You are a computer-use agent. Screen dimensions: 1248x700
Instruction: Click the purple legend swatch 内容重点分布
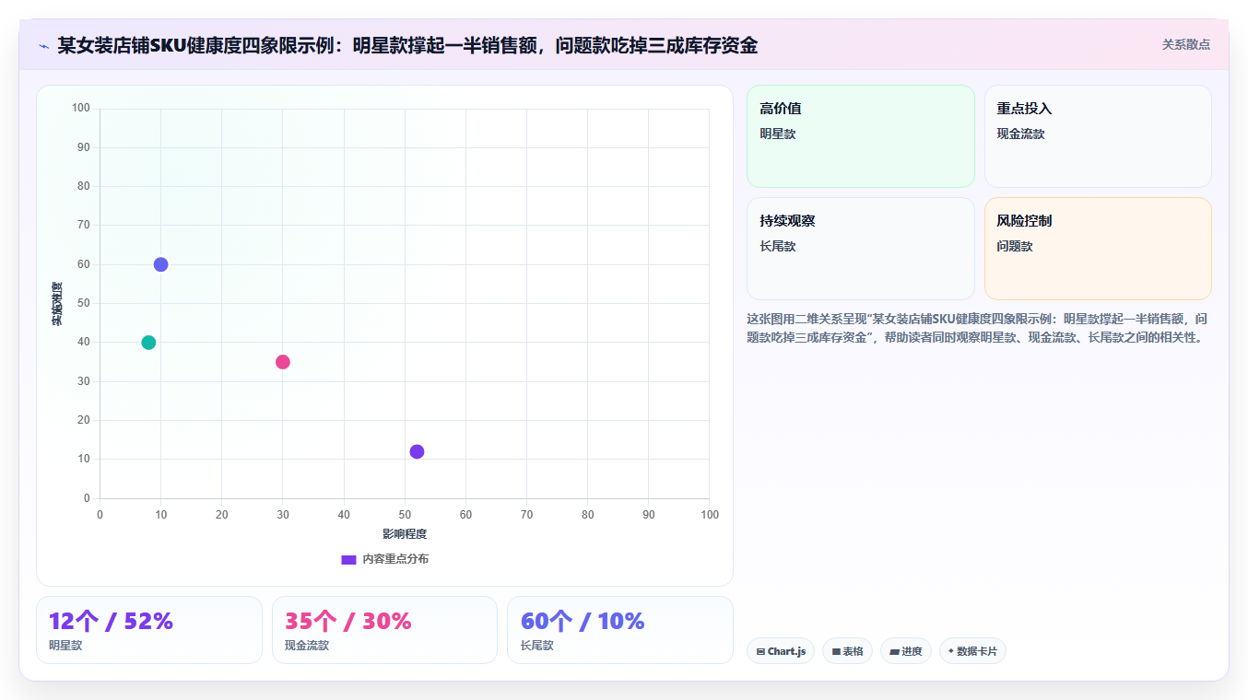348,559
